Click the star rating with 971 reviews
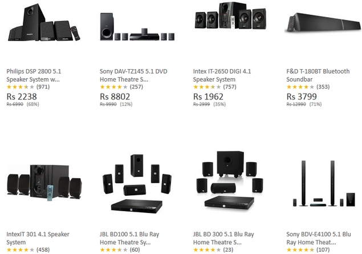This screenshot has width=362, height=254. (28, 87)
